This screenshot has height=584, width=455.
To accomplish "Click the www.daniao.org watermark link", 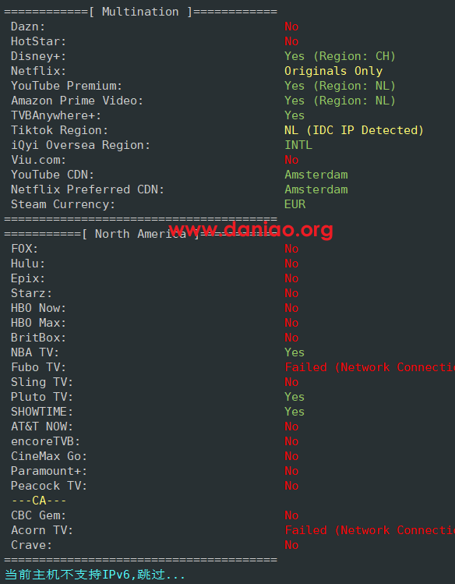I will [x=250, y=229].
